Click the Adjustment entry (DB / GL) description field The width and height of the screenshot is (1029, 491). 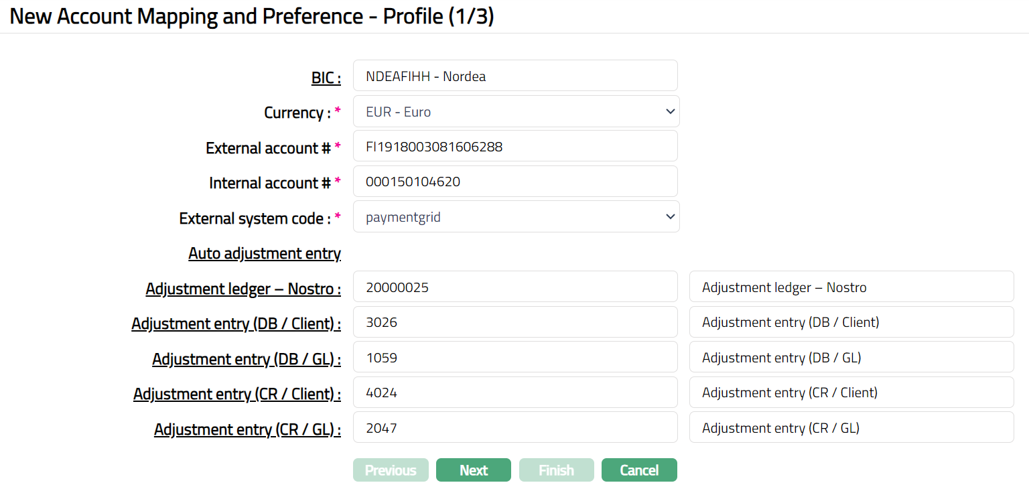pyautogui.click(x=851, y=358)
